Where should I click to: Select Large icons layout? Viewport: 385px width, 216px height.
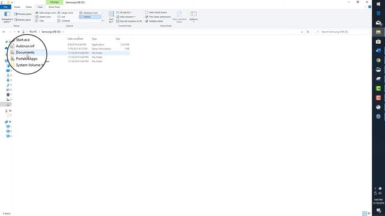[66, 13]
